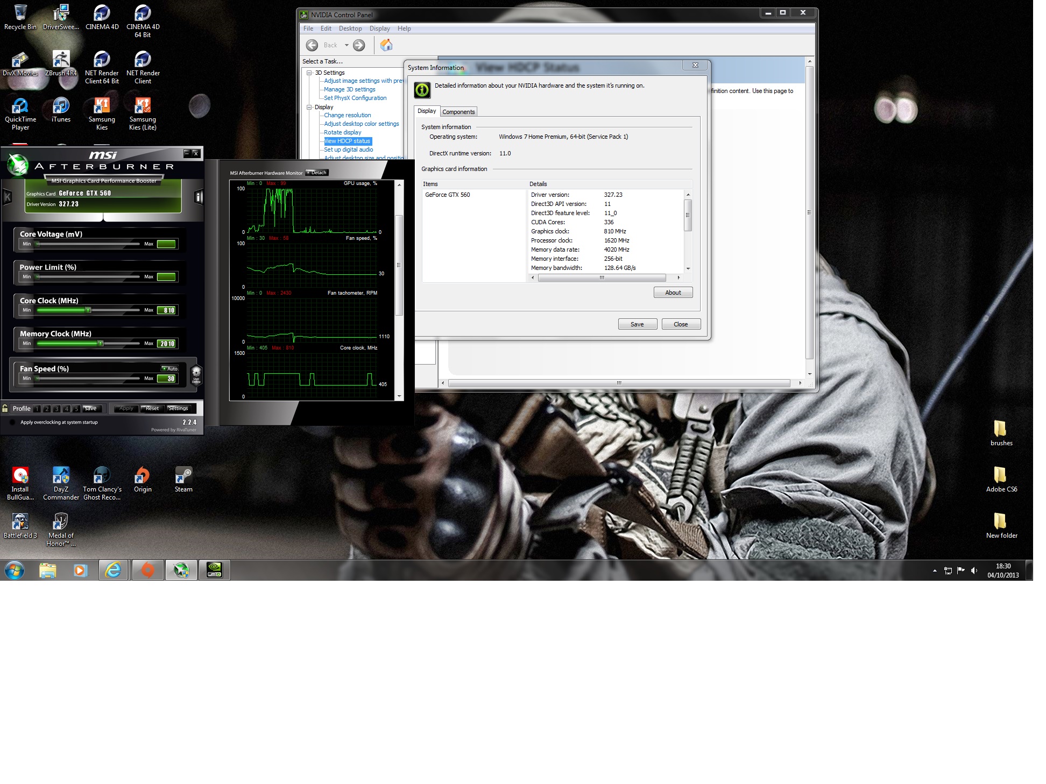Click the profile lock icon in Afterburner
Screen dimensions: 1046x784
click(x=5, y=408)
